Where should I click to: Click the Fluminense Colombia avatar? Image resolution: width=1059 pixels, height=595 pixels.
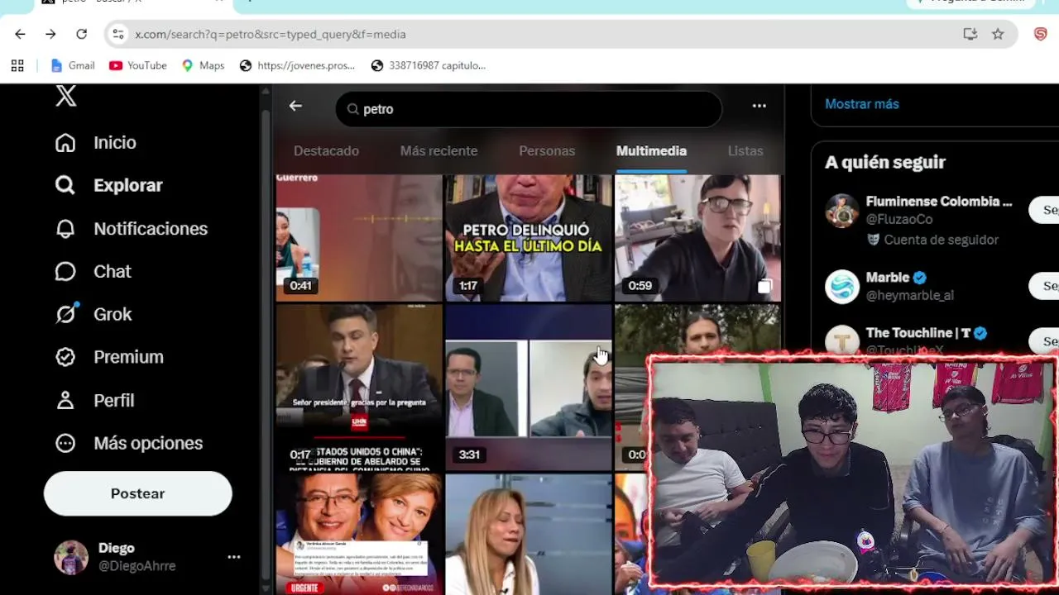point(842,211)
